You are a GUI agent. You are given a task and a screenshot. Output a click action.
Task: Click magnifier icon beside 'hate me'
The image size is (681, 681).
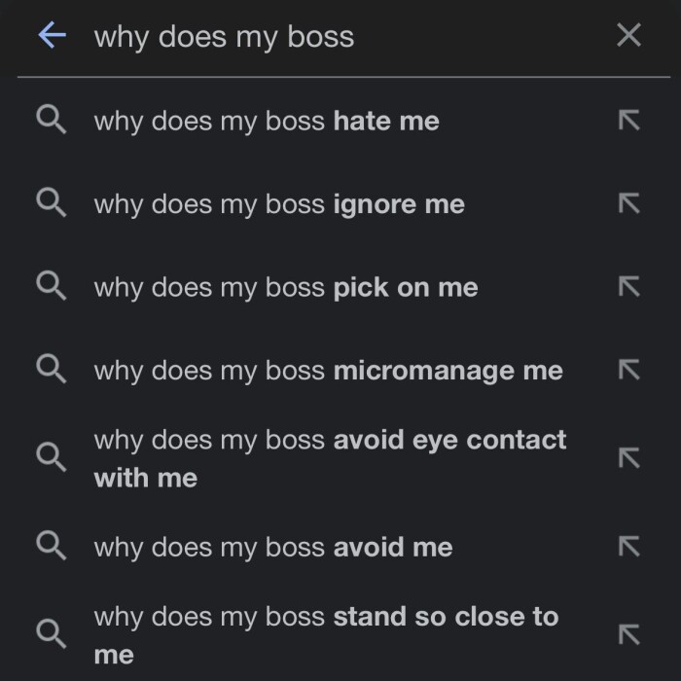(51, 121)
